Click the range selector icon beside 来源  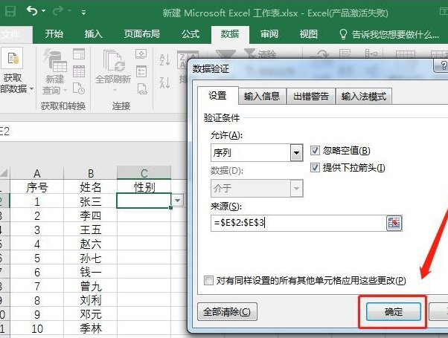pos(394,223)
